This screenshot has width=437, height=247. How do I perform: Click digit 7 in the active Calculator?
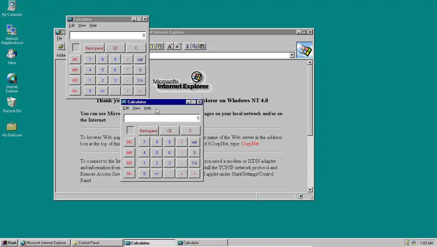click(x=144, y=142)
